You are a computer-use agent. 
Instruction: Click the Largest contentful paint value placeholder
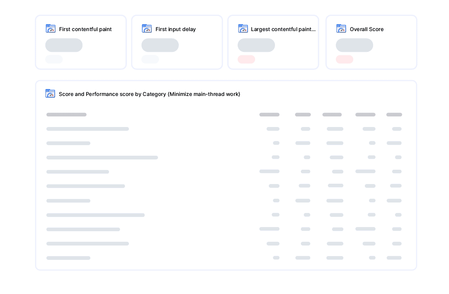[256, 45]
